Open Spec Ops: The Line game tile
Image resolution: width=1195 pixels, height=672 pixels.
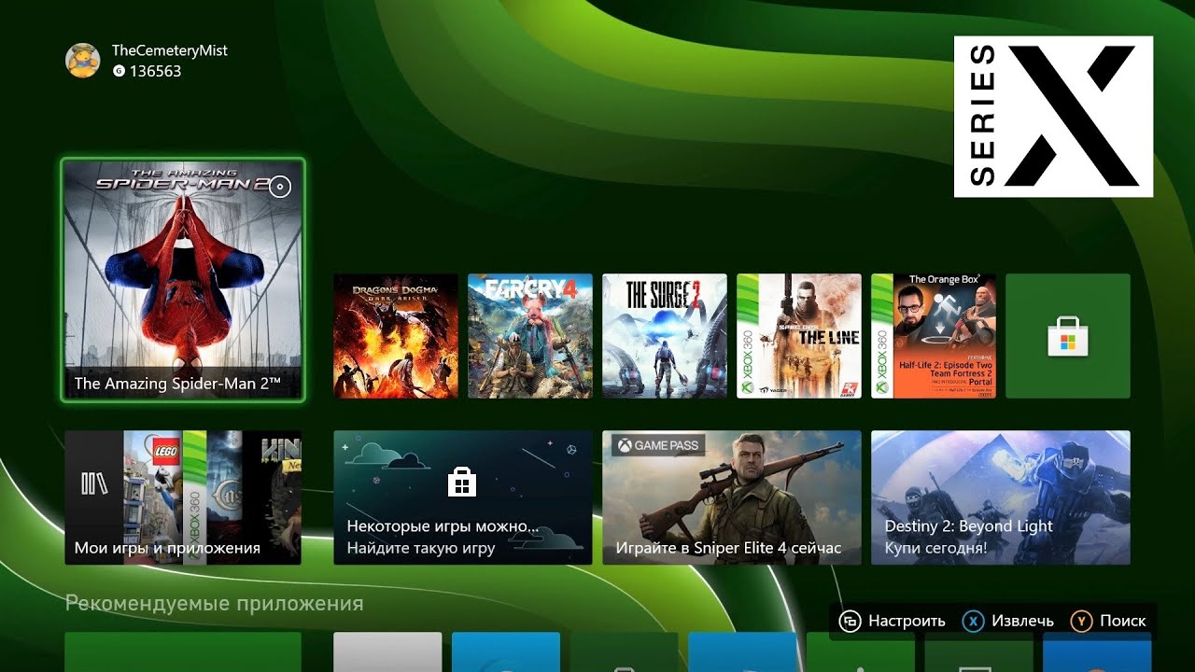(x=799, y=336)
